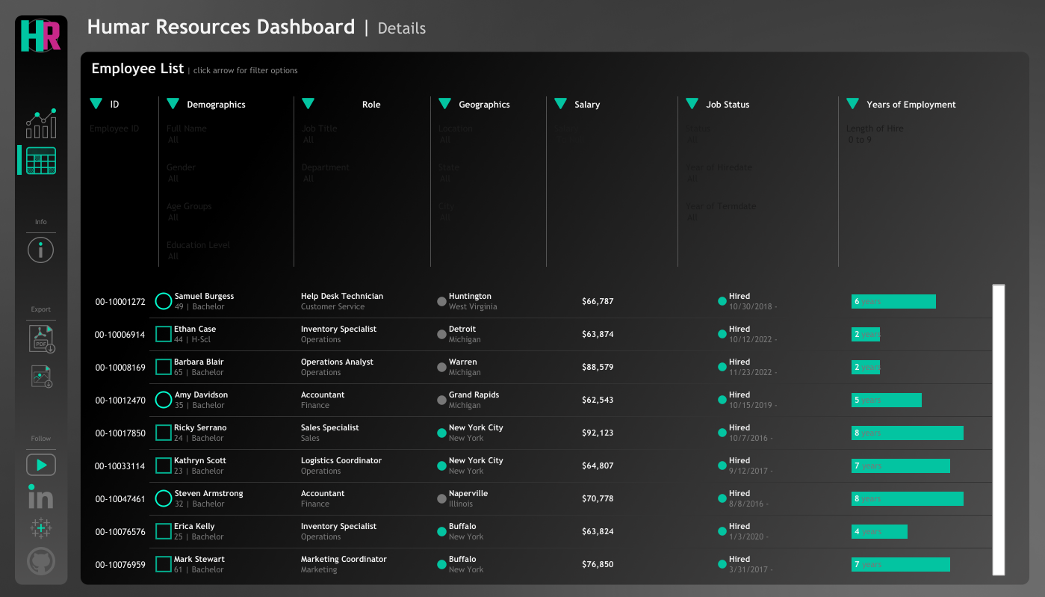Switch to the Details tab
Viewport: 1045px width, 597px height.
point(402,28)
